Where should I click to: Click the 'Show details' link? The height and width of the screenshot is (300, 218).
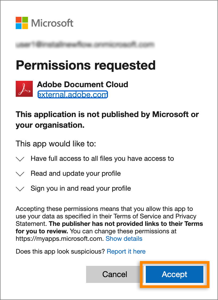click(x=124, y=239)
